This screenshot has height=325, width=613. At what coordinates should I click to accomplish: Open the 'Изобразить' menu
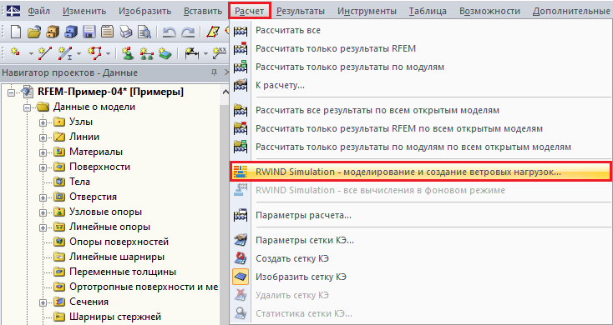click(145, 11)
